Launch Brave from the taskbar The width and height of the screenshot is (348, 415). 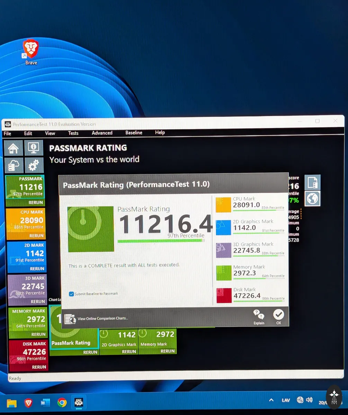coord(28,403)
